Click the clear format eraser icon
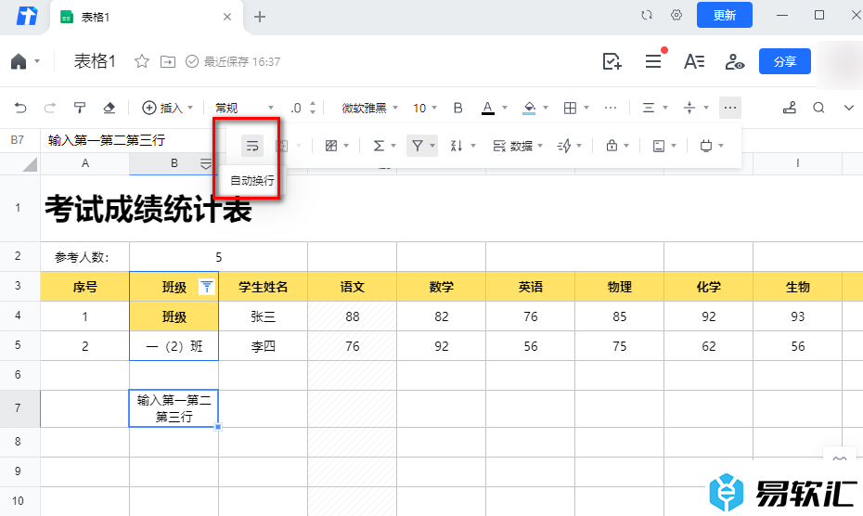Screen dimensions: 863x516 pyautogui.click(x=109, y=108)
